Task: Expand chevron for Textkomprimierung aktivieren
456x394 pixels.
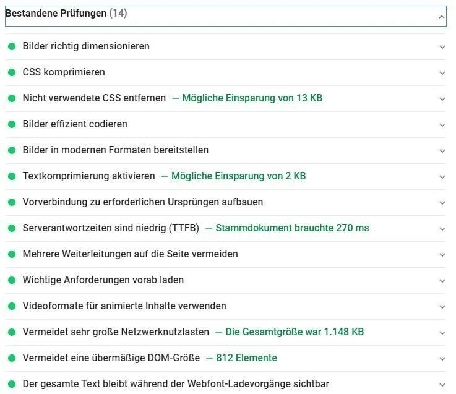Action: coord(442,177)
